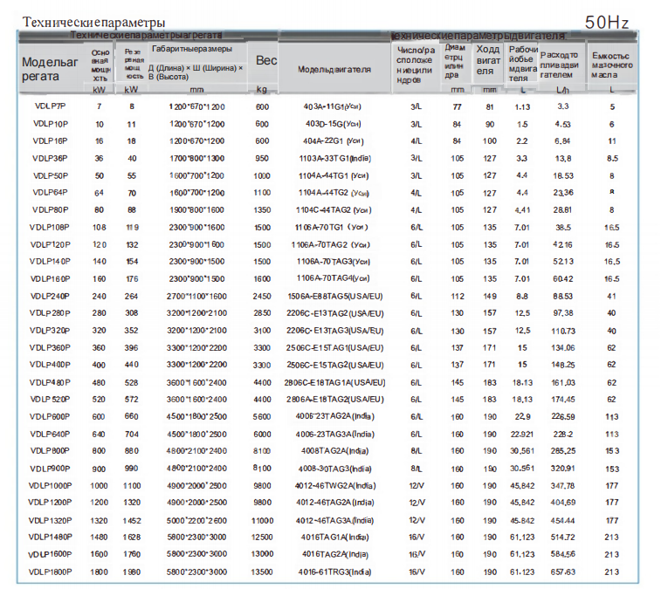Click engine model 4012-46TWG2A (India)
The height and width of the screenshot is (589, 661).
(335, 486)
